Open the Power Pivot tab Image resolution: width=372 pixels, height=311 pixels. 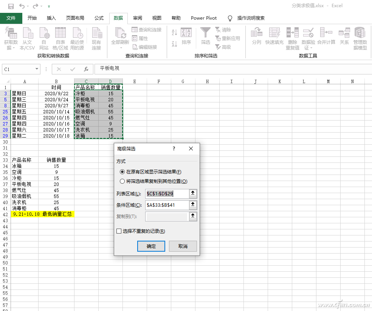tap(204, 18)
